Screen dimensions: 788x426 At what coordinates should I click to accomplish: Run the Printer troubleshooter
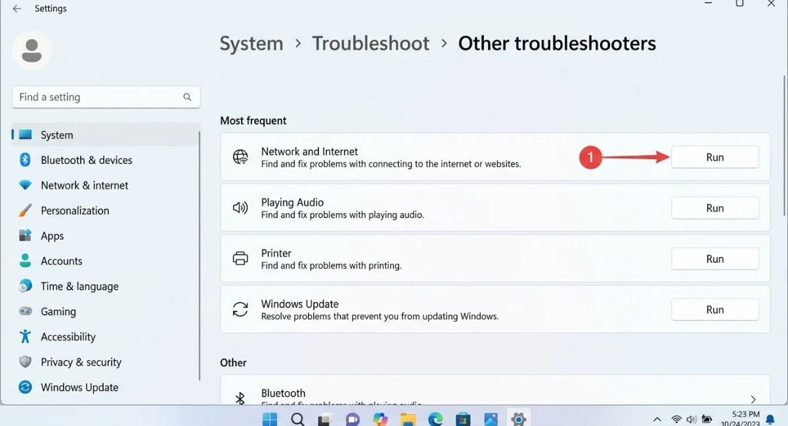[x=715, y=259]
